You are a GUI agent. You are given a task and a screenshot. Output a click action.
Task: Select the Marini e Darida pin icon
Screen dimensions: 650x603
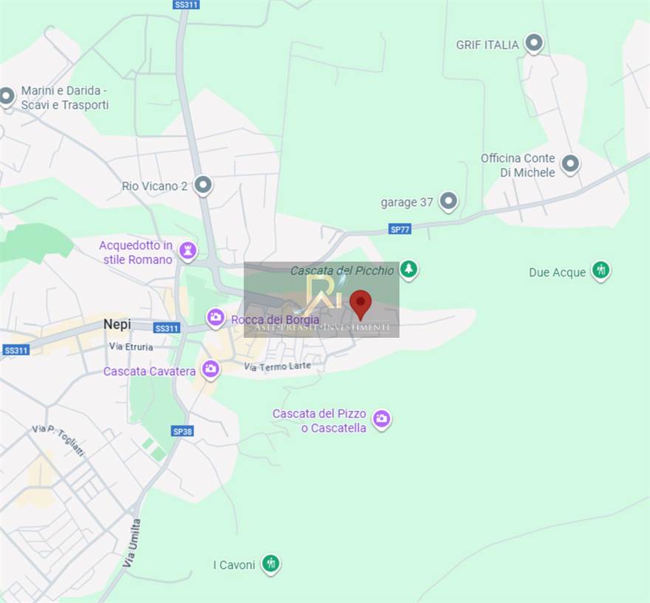(x=7, y=97)
